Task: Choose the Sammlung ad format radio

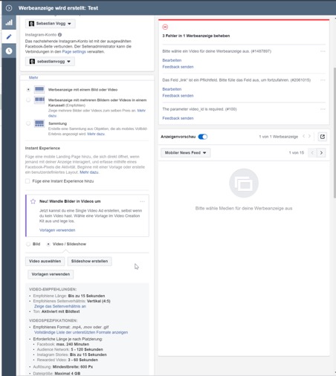Action: click(x=28, y=123)
